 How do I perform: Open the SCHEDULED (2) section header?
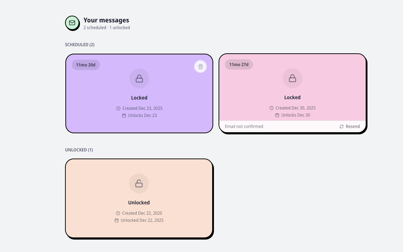pyautogui.click(x=80, y=44)
